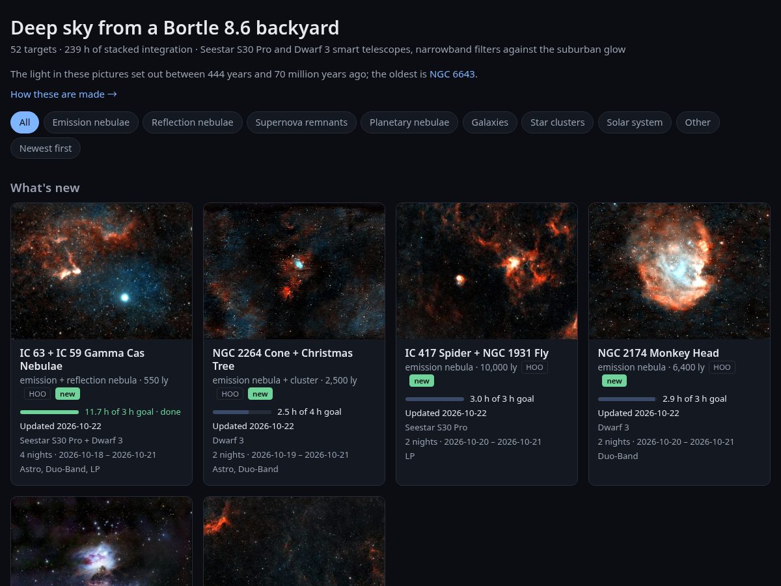Click 'emission + reflection nebula · 550 ly' text
Screen dimensions: 781x586
94,381
